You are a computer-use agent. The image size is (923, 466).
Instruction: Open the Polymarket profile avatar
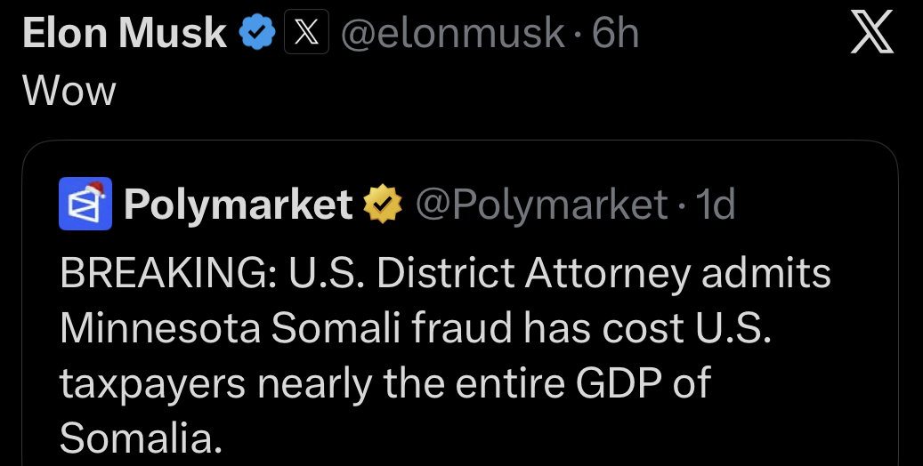(x=85, y=204)
